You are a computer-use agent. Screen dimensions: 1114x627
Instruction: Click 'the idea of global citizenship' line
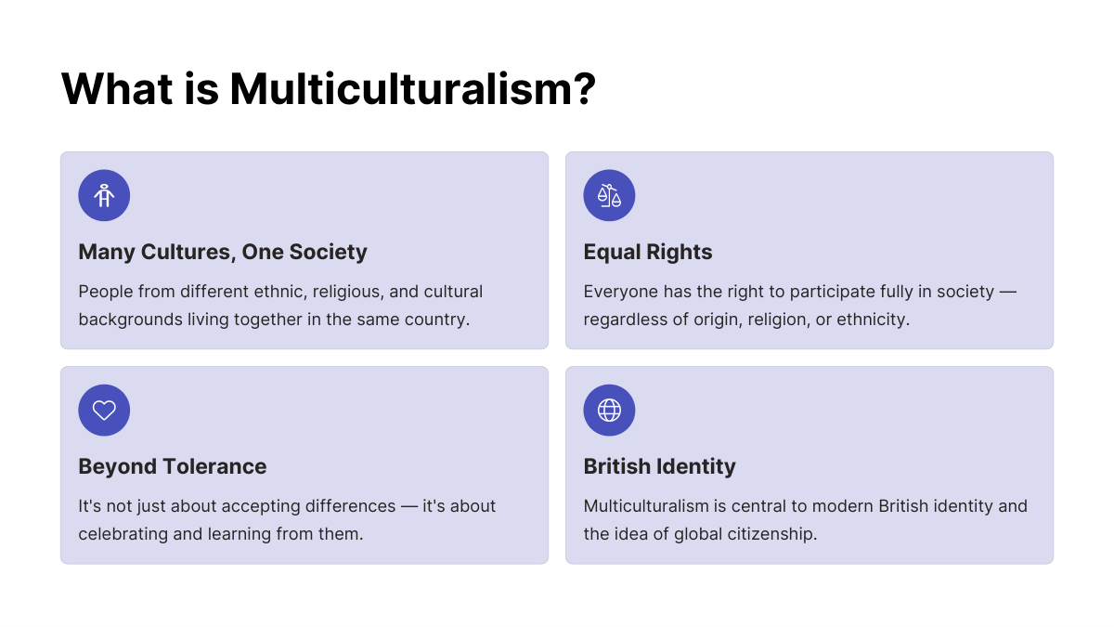(x=700, y=534)
